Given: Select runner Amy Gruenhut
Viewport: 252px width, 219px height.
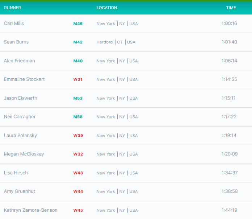Looking at the screenshot, I should coord(20,191).
